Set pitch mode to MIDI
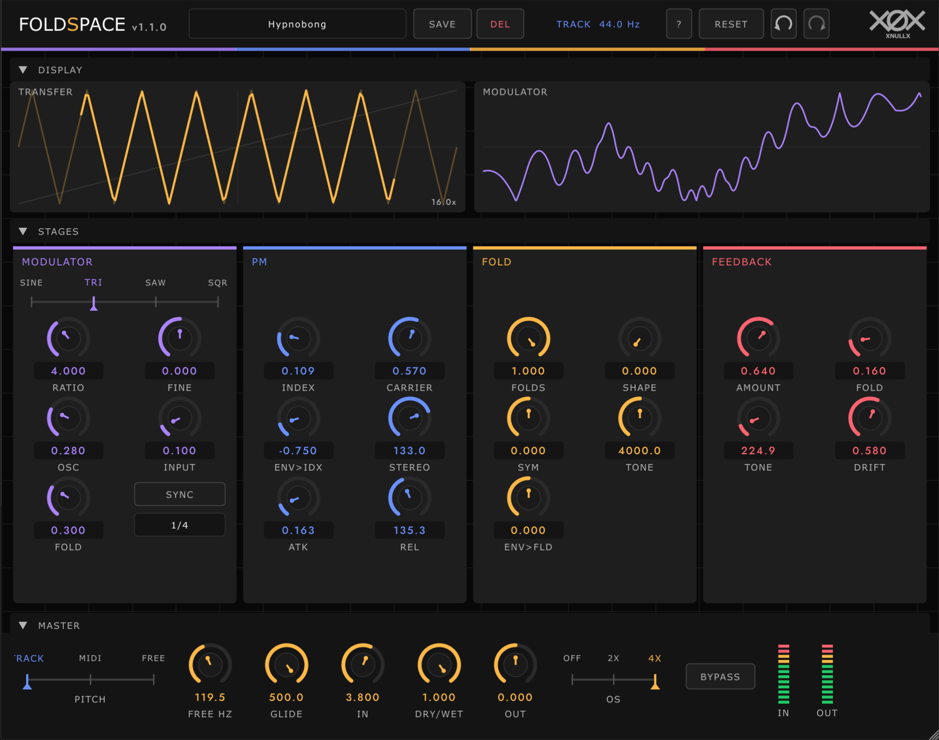Image resolution: width=939 pixels, height=740 pixels. coord(90,658)
